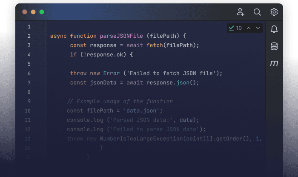
Task: Jump to previous problem with up chevron
Action: [x=249, y=28]
